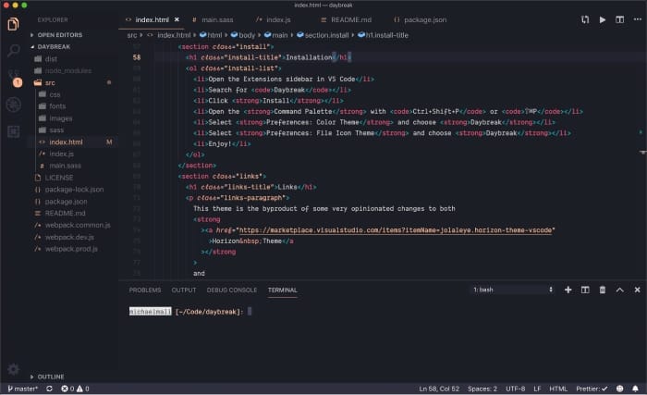Click HTML language mode in status bar
The height and width of the screenshot is (395, 647).
pos(558,389)
